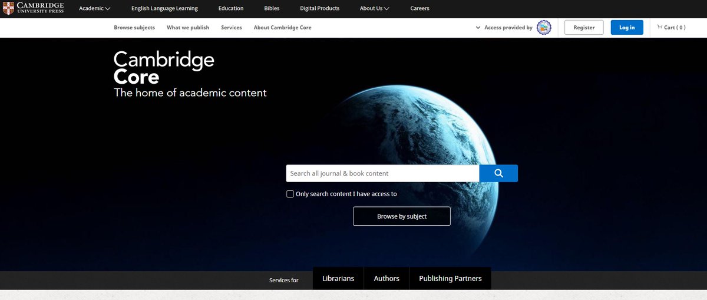Open the Digital Products menu item
The image size is (707, 300).
point(319,9)
